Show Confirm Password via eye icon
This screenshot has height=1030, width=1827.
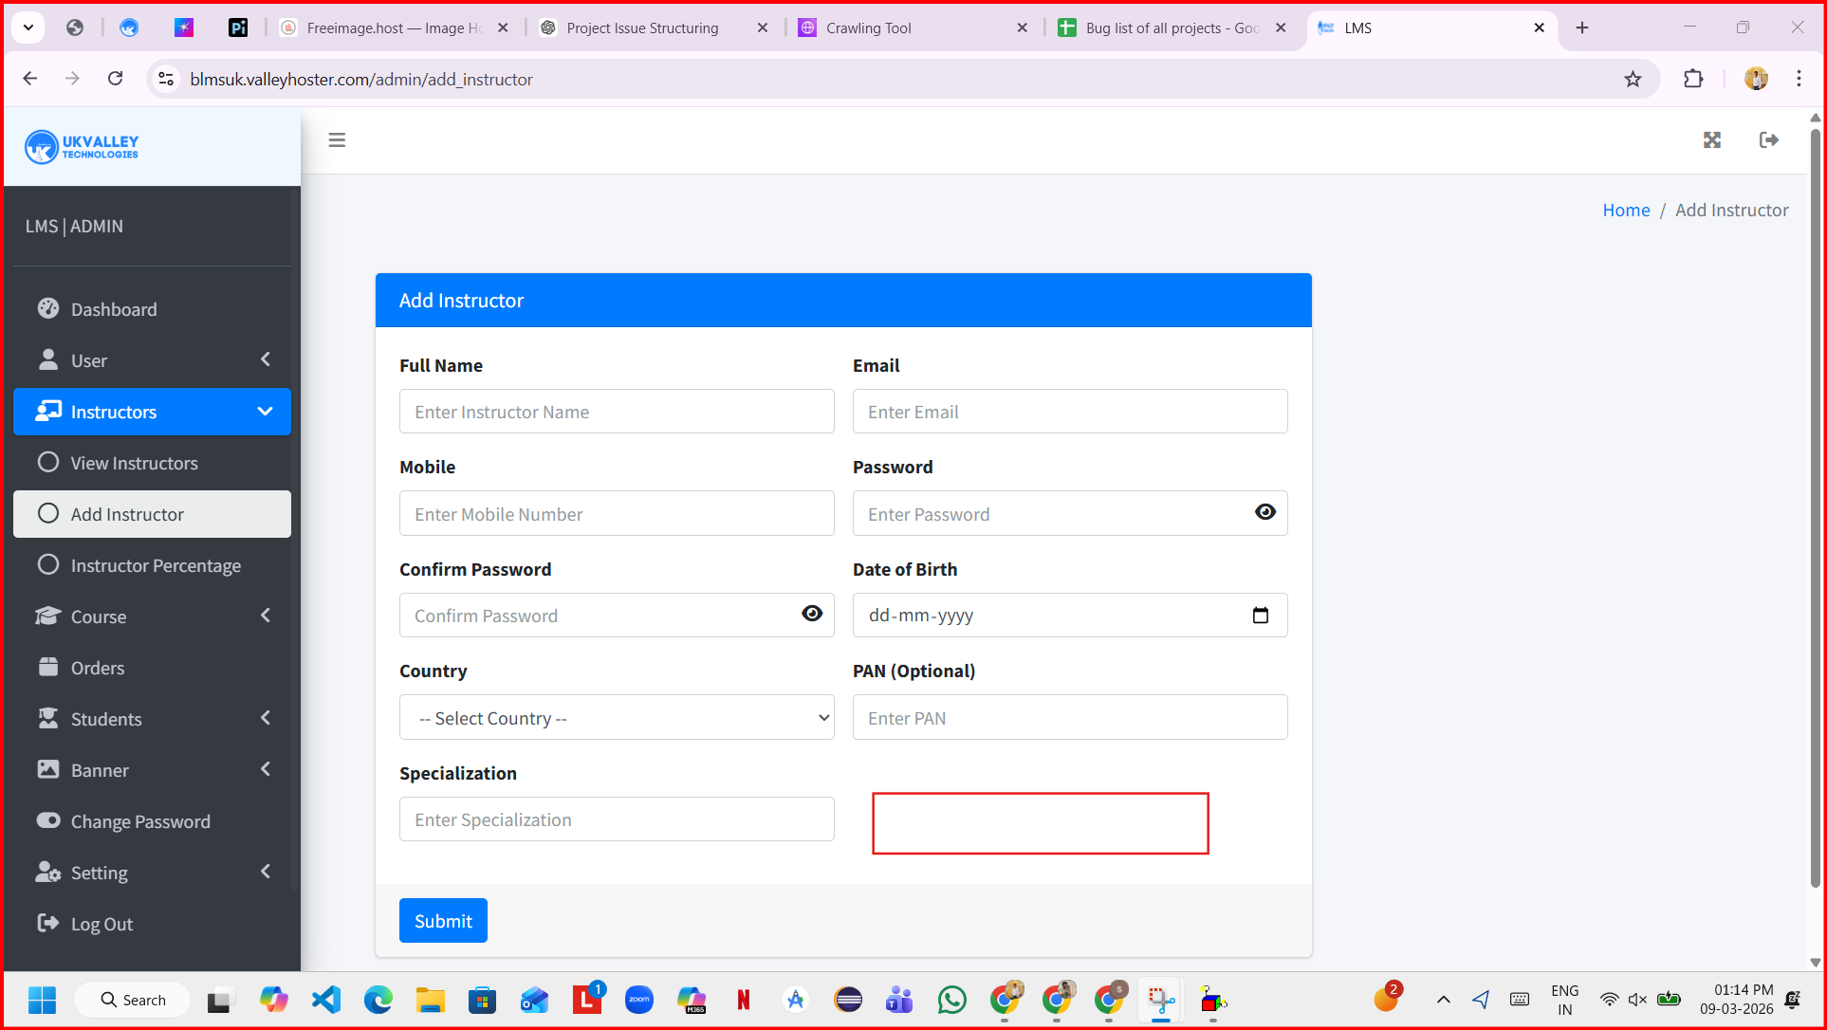point(812,615)
